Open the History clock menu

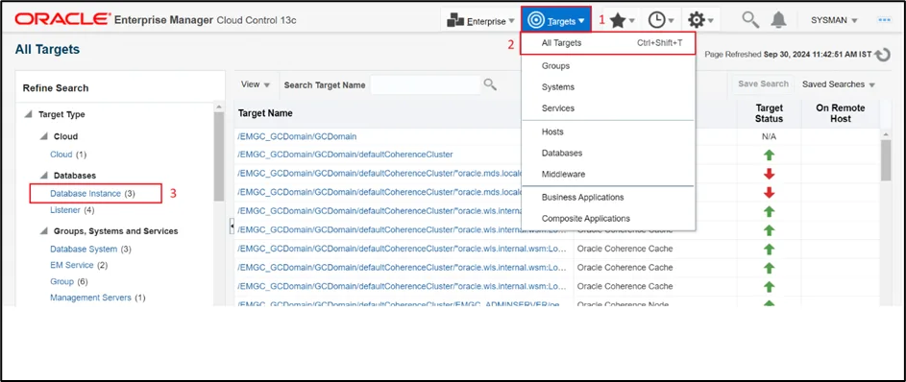pyautogui.click(x=660, y=21)
